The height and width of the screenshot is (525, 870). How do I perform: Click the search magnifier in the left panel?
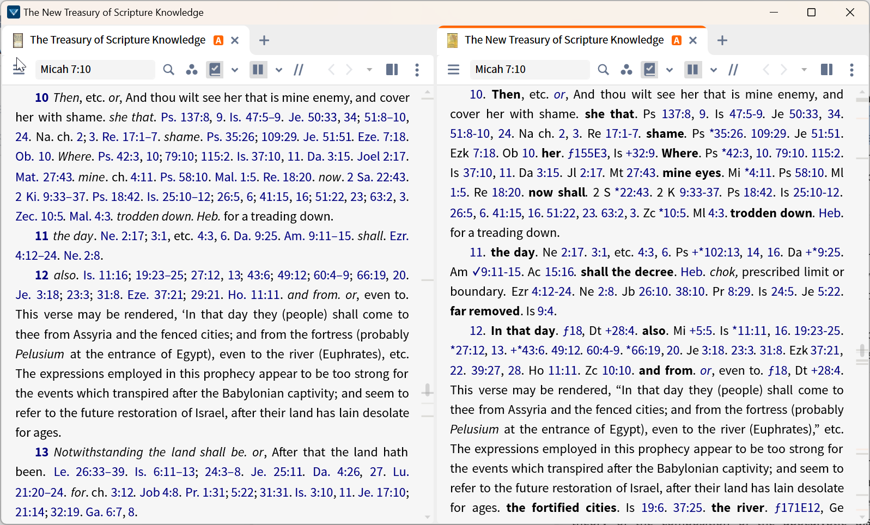(x=169, y=69)
